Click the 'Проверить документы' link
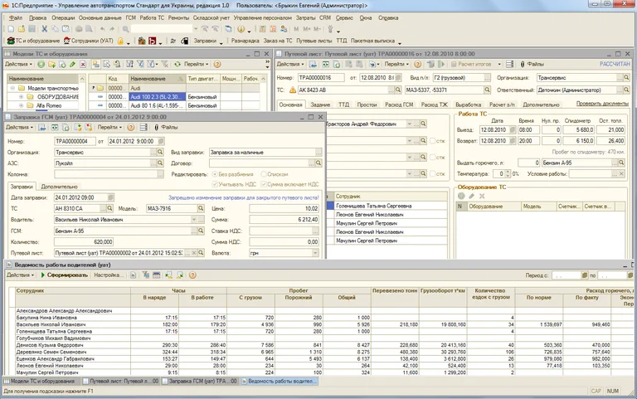The image size is (637, 399). tap(602, 104)
